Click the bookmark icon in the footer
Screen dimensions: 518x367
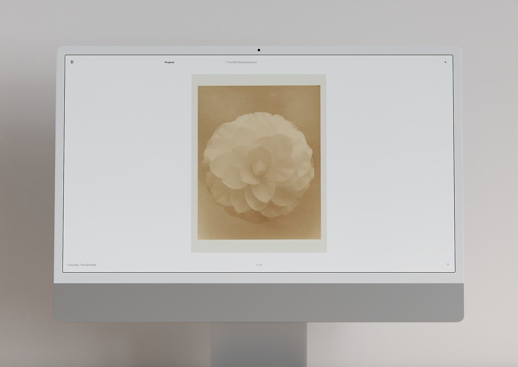point(448,264)
